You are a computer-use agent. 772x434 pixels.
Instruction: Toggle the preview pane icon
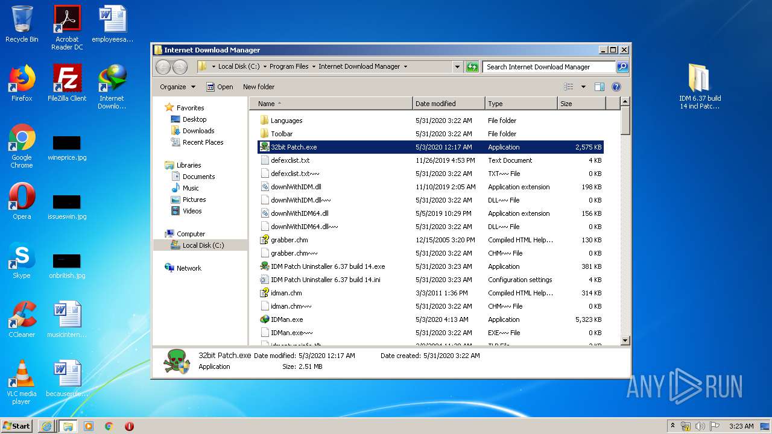click(x=599, y=87)
